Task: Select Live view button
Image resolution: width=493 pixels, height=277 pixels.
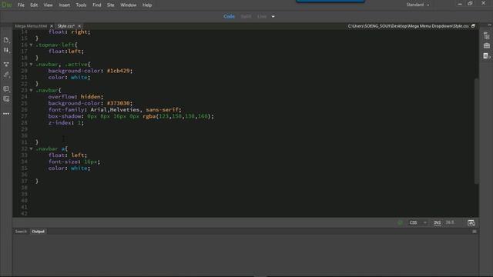Action: click(262, 17)
